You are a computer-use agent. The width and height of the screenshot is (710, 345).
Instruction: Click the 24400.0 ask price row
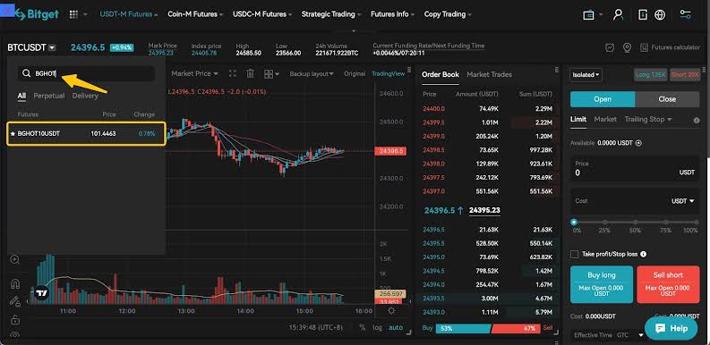point(487,109)
